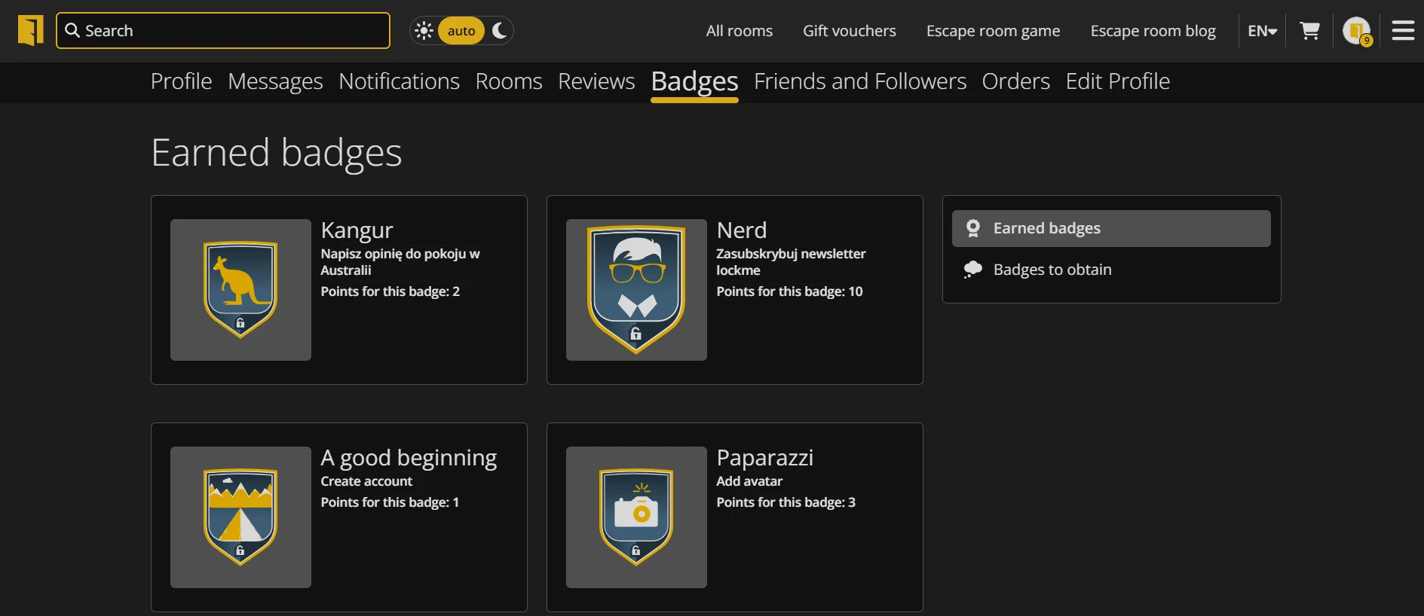Image resolution: width=1424 pixels, height=616 pixels.
Task: Open the Edit Profile tab
Action: click(x=1117, y=81)
